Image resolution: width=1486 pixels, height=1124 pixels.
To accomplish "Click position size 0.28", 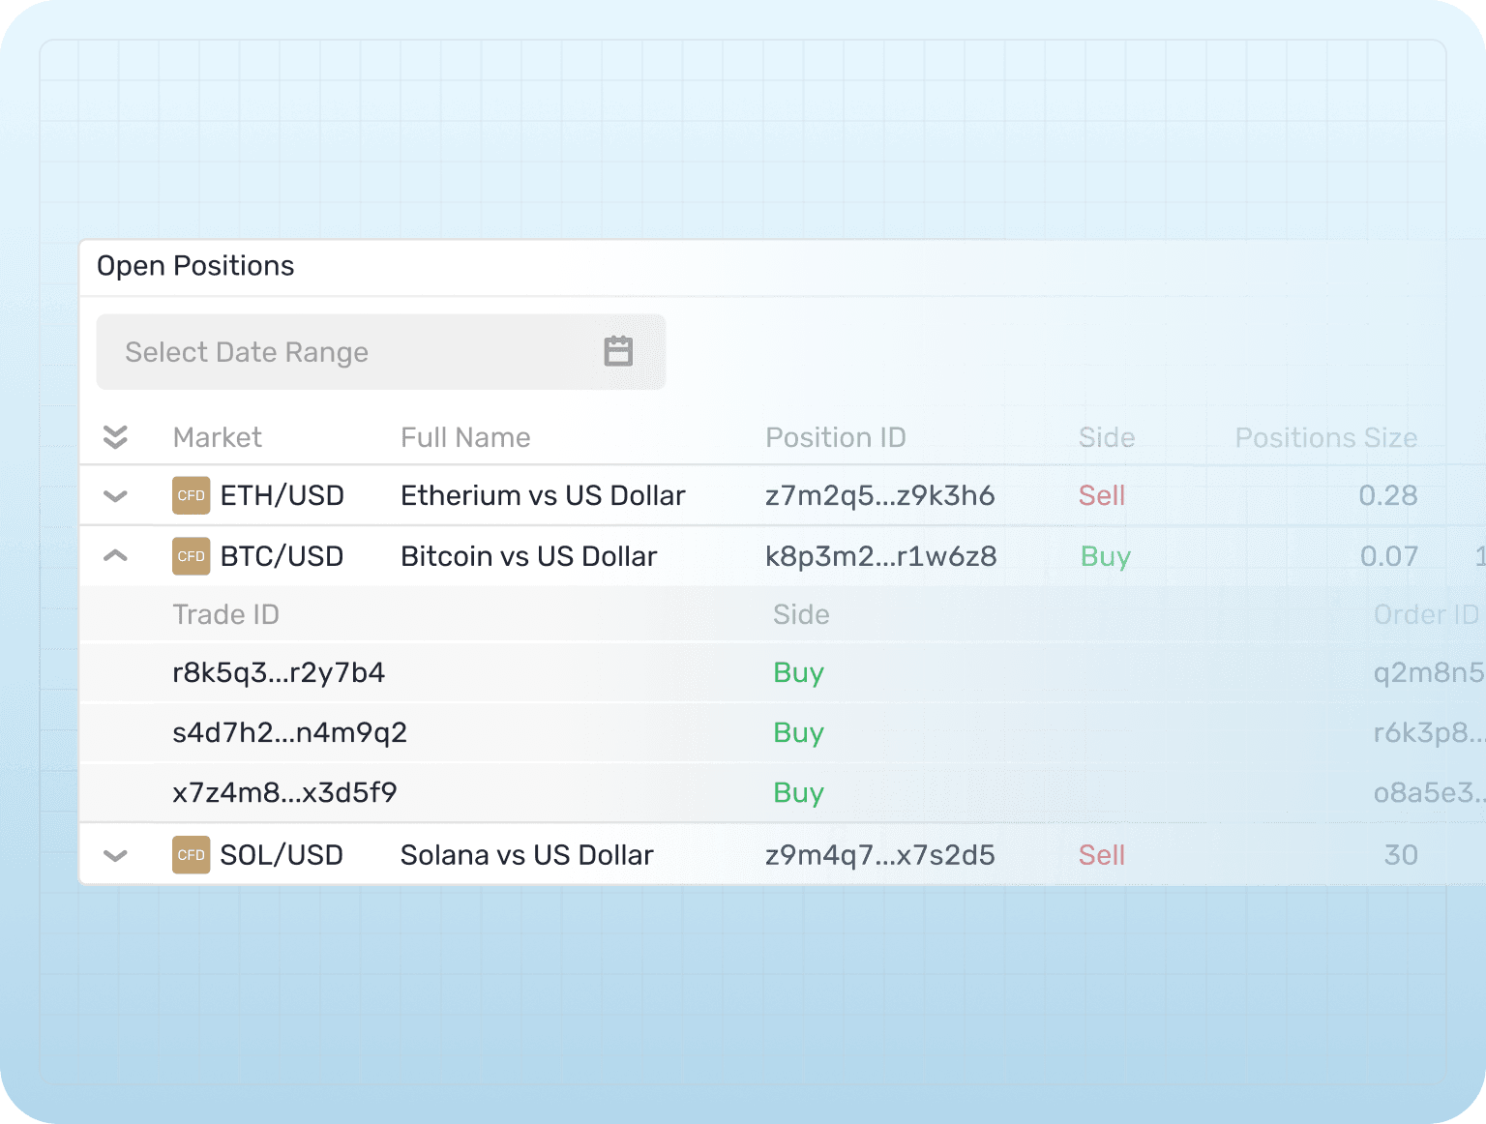I will click(1388, 495).
